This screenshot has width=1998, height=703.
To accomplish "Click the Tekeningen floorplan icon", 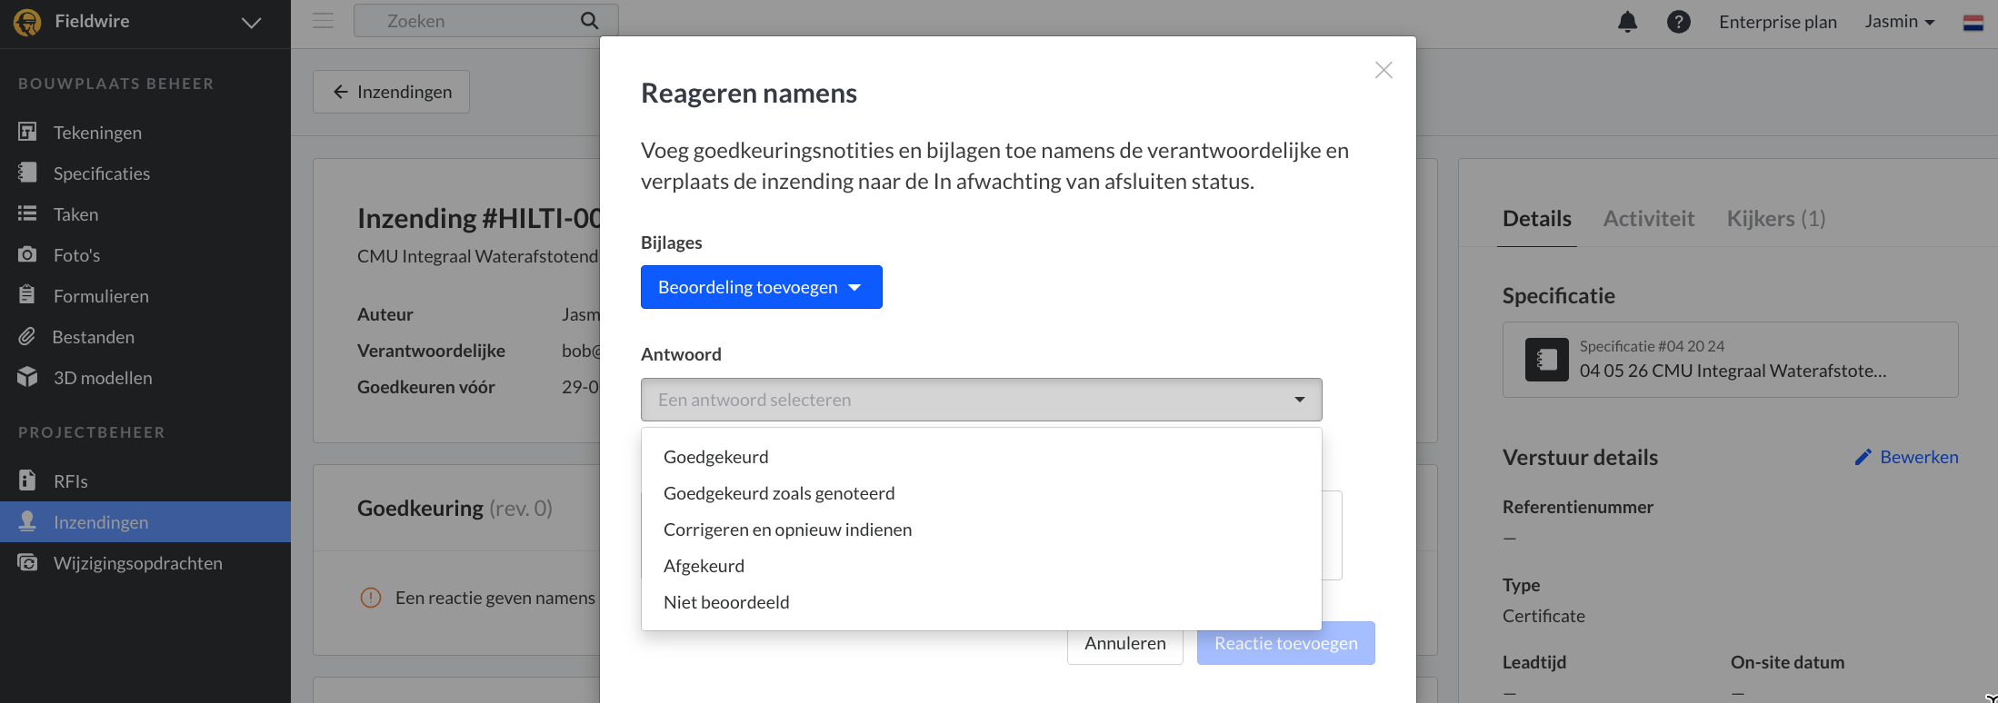I will (27, 132).
